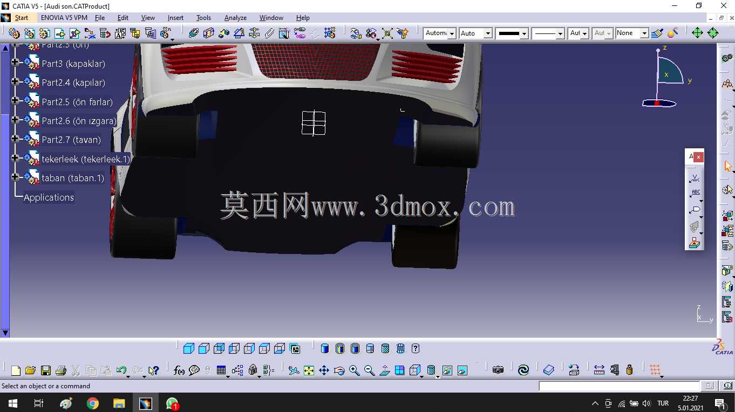Click the Measure Inertia weight icon
This screenshot has height=412, width=735.
point(629,370)
